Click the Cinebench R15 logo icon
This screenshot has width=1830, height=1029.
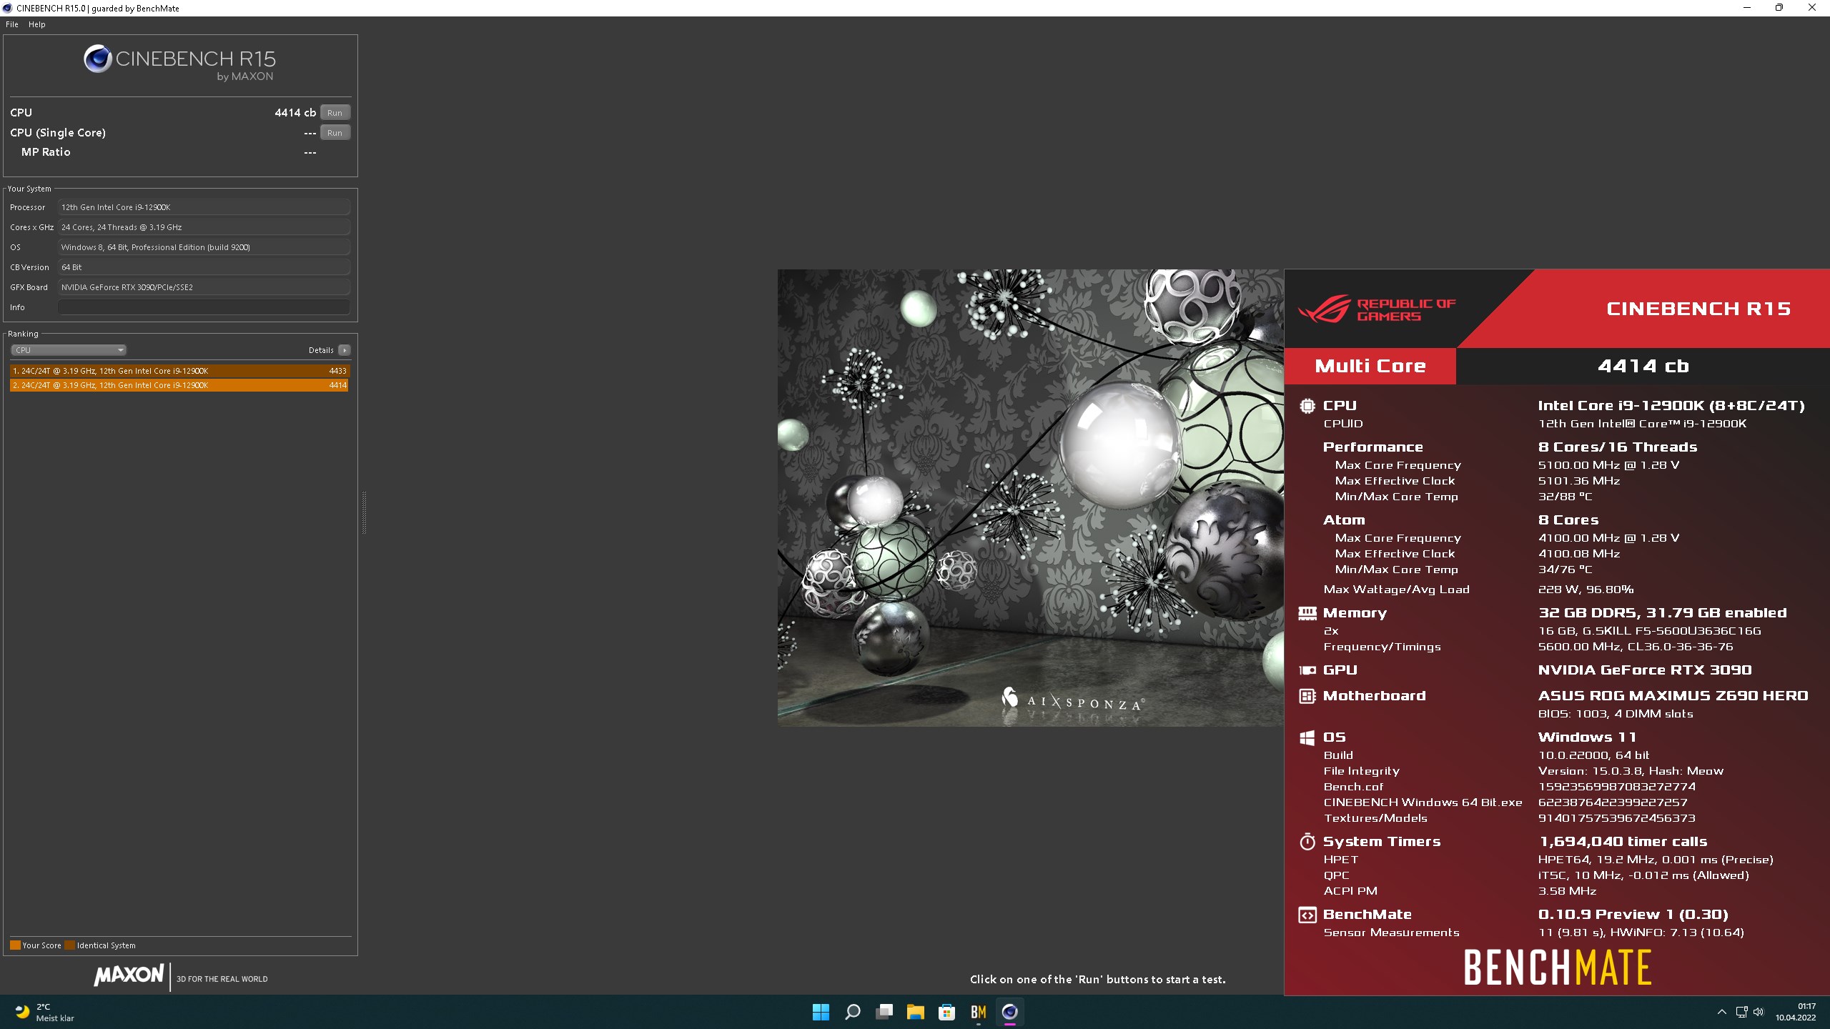pos(97,59)
